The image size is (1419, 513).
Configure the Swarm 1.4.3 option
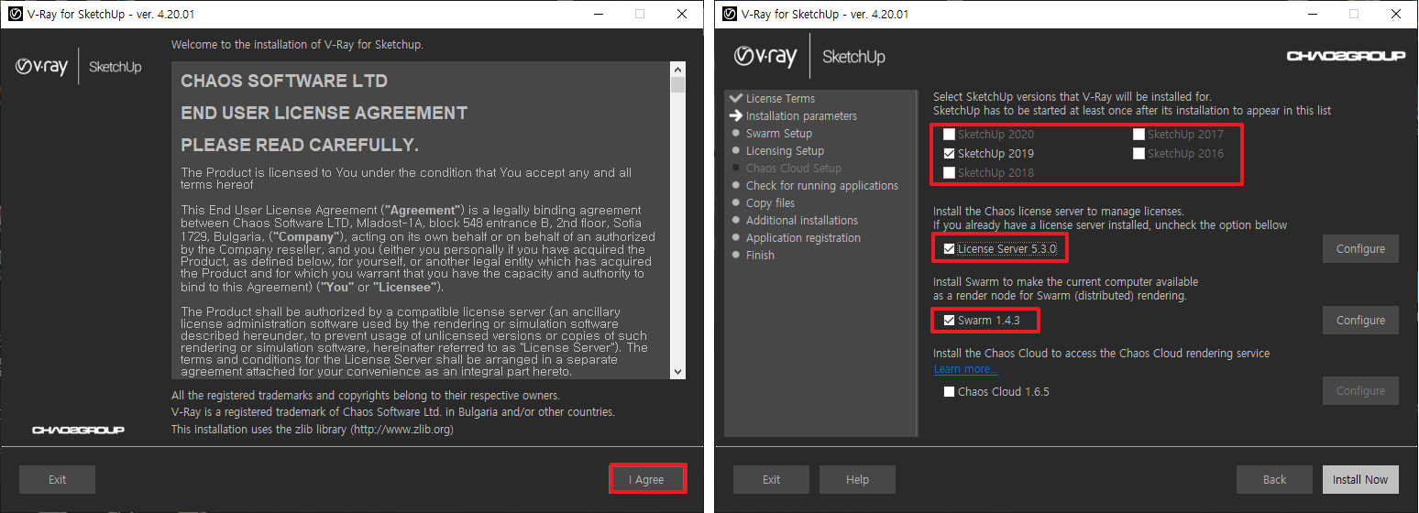coord(1360,320)
